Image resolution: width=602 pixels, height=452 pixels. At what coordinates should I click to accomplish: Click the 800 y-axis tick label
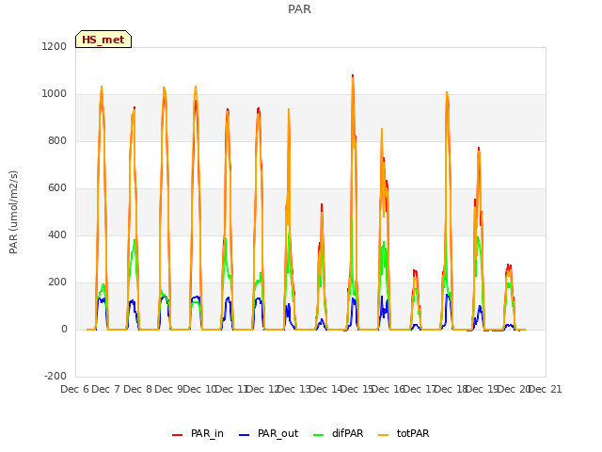(57, 140)
